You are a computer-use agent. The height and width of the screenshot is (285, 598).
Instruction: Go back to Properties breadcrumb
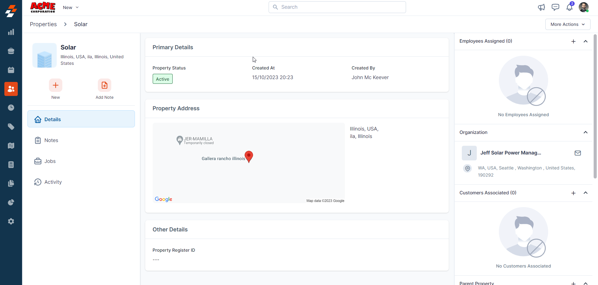click(43, 24)
